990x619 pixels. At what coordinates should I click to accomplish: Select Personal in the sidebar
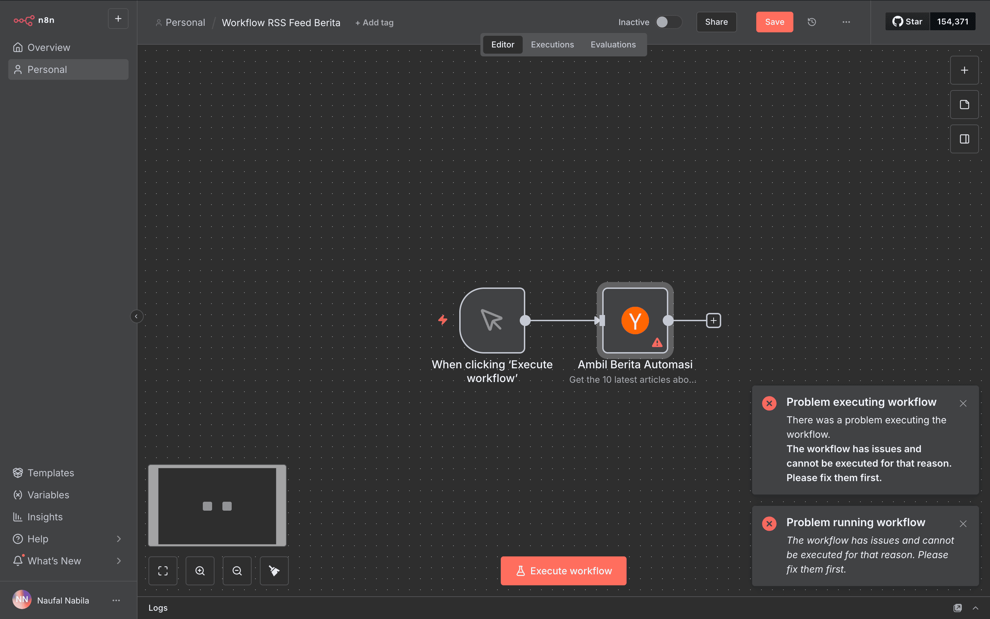pos(68,69)
